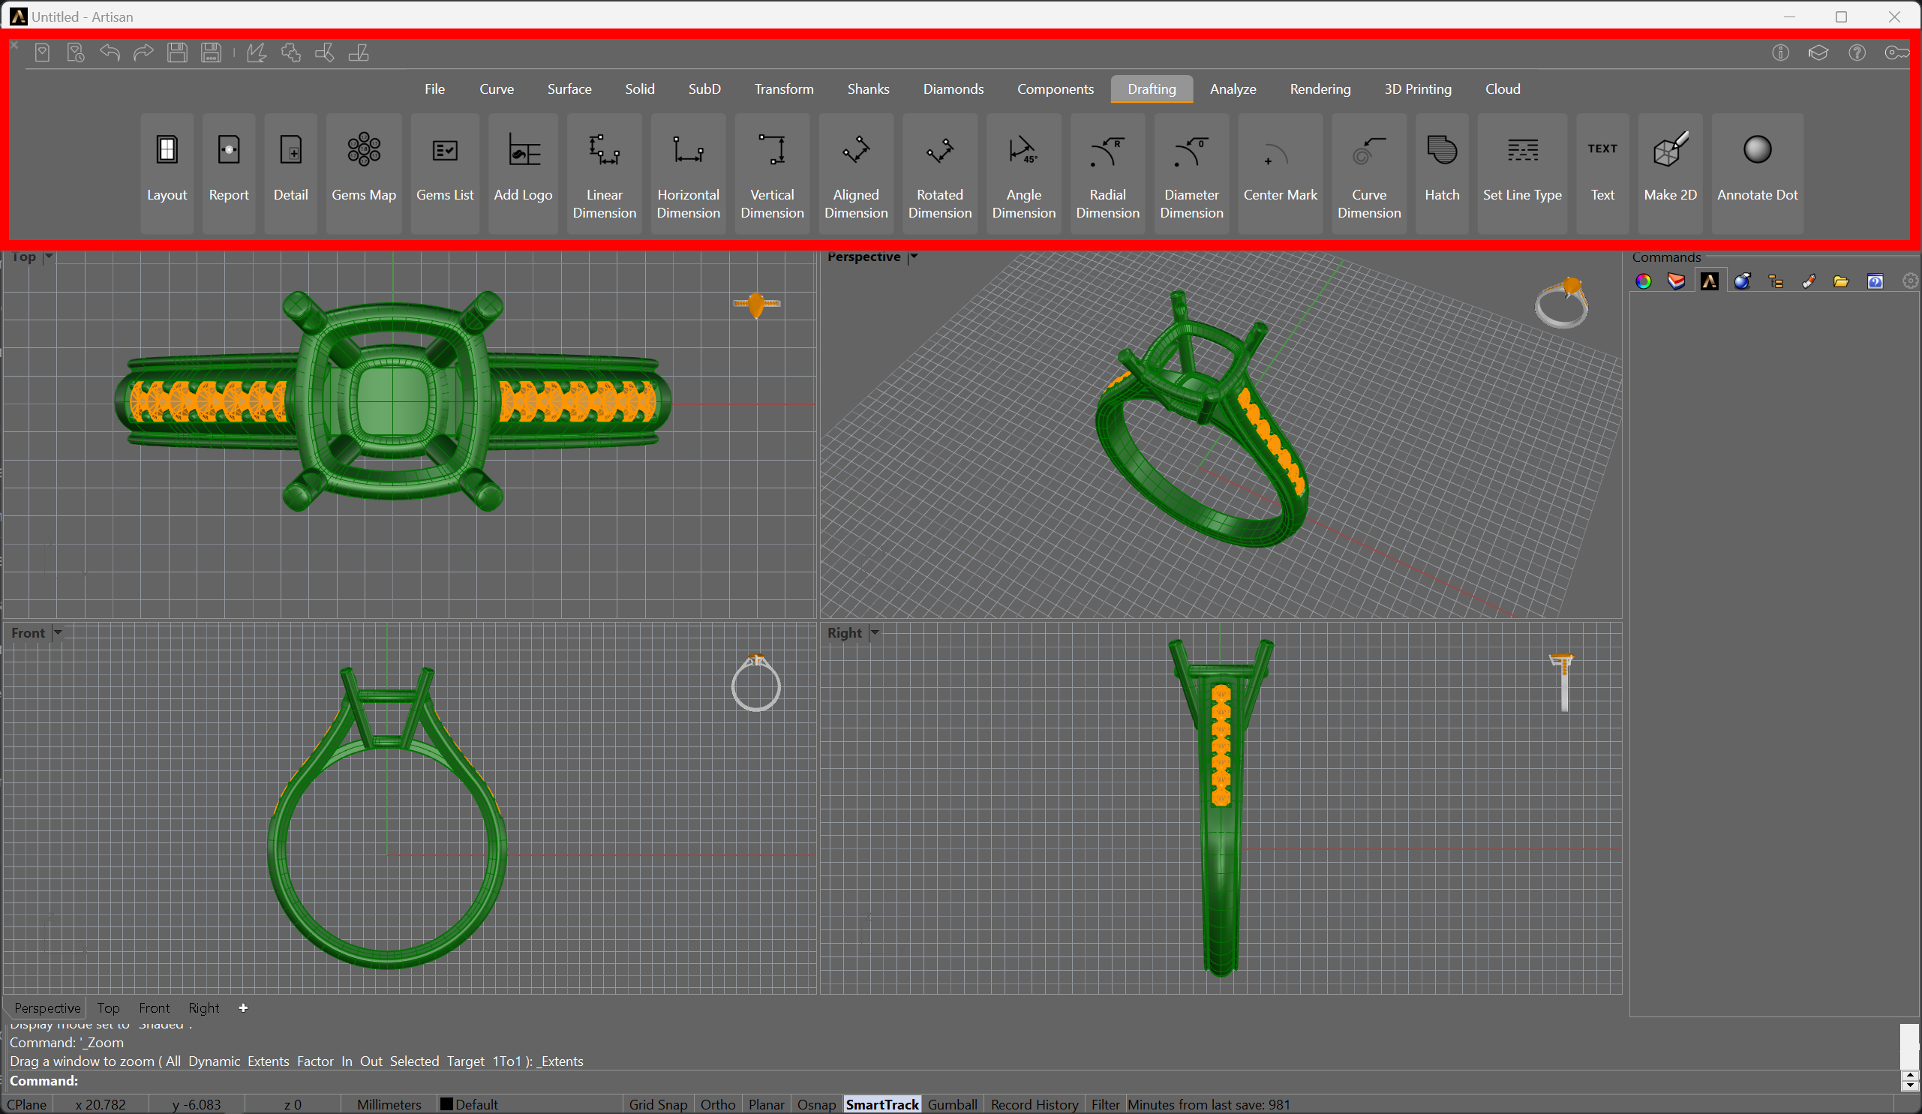This screenshot has width=1922, height=1114.
Task: Open the Set Line Type tool
Action: 1521,173
